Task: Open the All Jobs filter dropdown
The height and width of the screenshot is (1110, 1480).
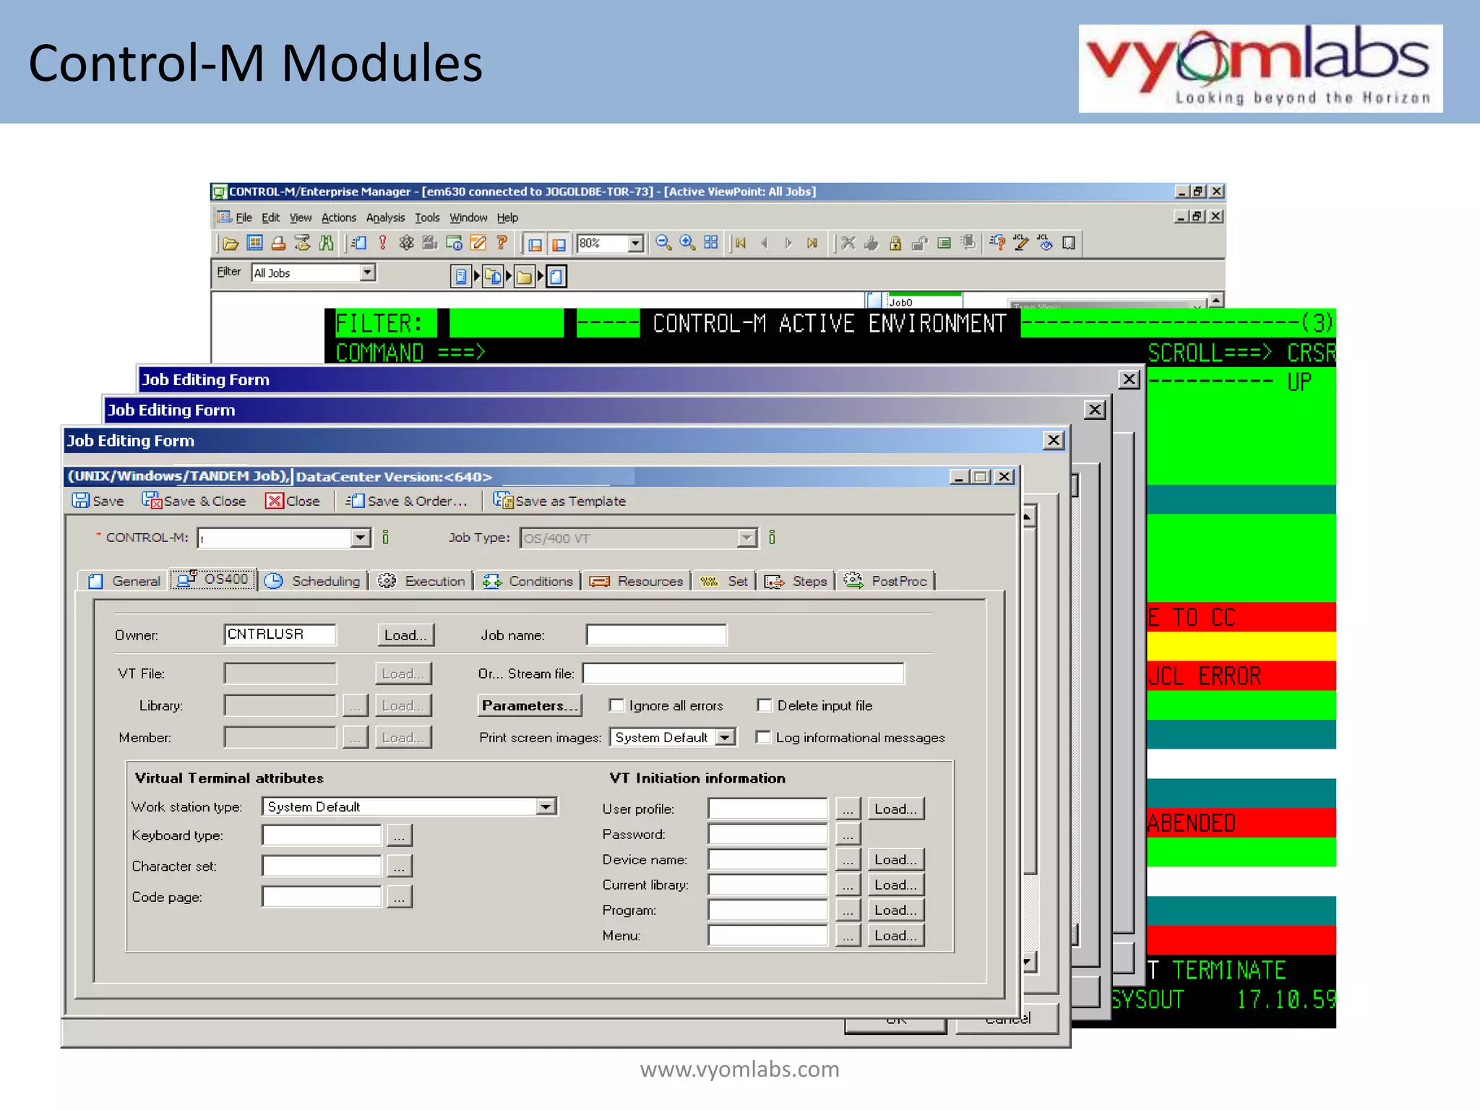Action: [368, 272]
